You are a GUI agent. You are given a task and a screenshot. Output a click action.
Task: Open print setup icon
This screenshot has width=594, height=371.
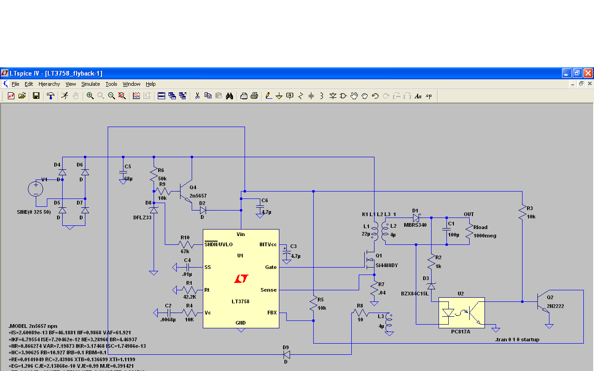coord(244,96)
